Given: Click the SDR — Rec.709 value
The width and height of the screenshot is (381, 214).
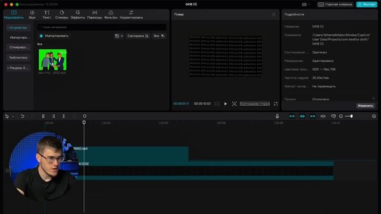Looking at the screenshot, I should coord(324,70).
